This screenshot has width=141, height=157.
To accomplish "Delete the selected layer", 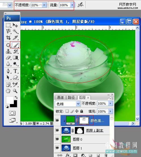I will click(x=106, y=155).
